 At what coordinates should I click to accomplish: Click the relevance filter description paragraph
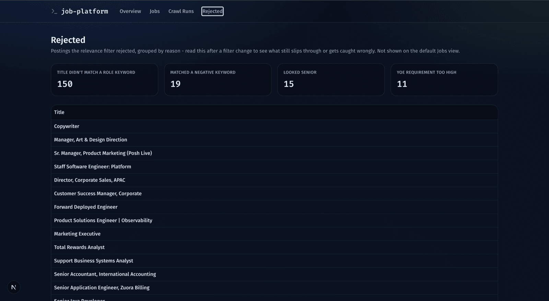click(255, 51)
